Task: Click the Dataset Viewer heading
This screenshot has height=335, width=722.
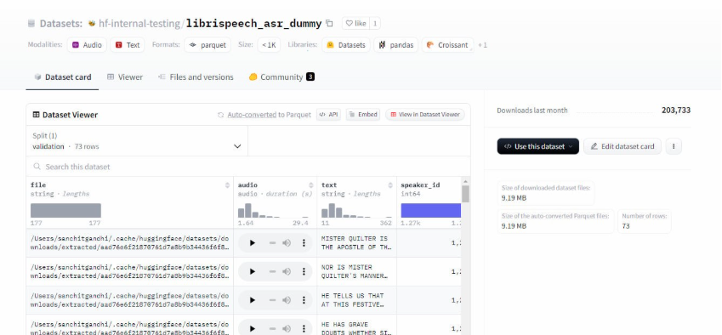Action: (65, 115)
